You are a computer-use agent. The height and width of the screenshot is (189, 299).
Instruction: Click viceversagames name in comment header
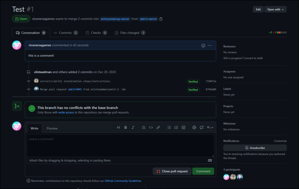pos(40,45)
